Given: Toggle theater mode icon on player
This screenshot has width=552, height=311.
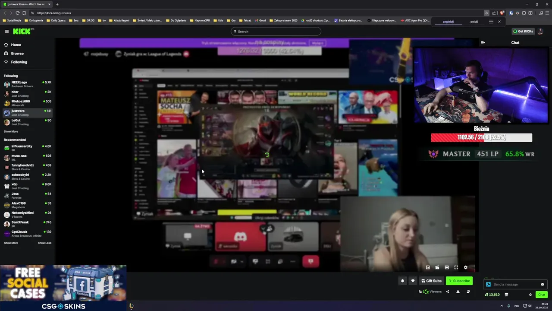Looking at the screenshot, I should coord(447,267).
